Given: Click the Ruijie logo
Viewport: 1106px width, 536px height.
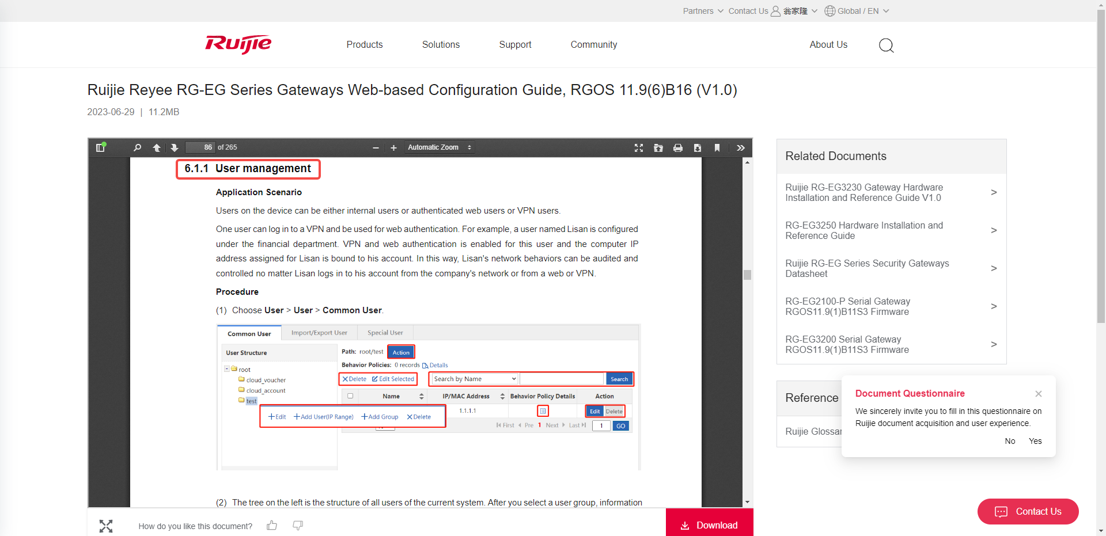Looking at the screenshot, I should [238, 44].
